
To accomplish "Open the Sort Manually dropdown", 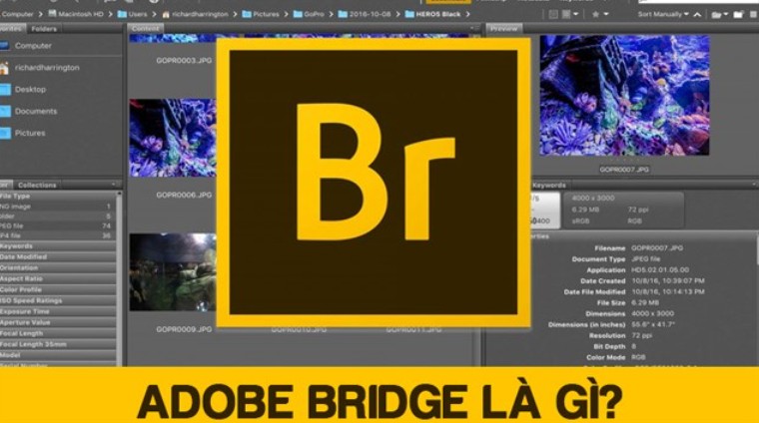I will coord(663,15).
